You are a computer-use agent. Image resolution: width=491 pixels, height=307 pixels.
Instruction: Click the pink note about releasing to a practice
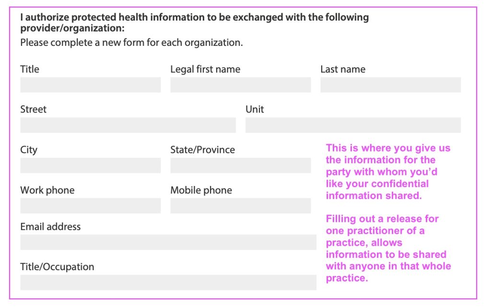click(x=388, y=248)
